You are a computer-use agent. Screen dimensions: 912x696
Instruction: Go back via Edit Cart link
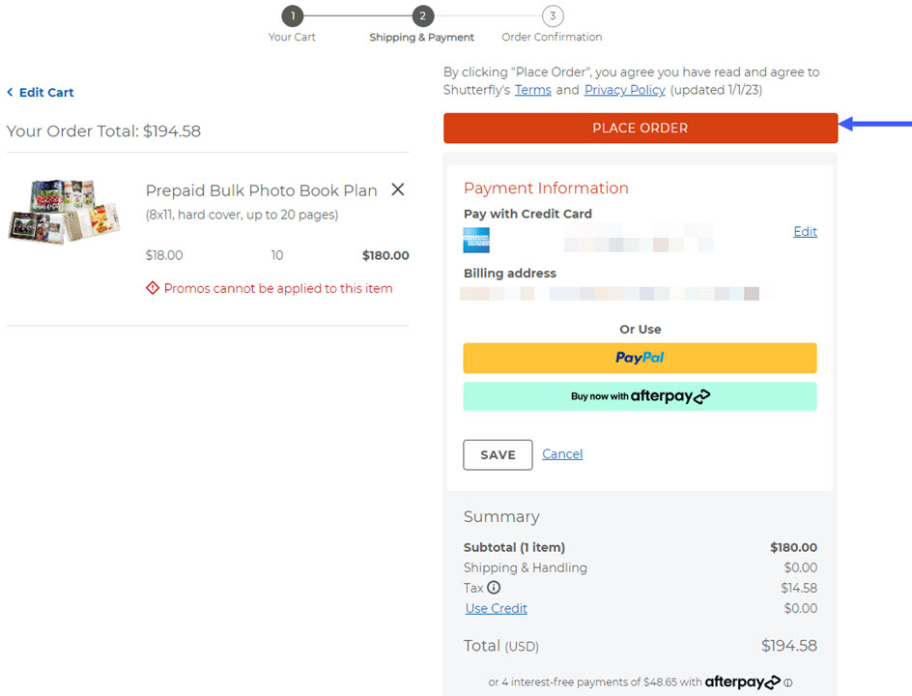point(41,93)
